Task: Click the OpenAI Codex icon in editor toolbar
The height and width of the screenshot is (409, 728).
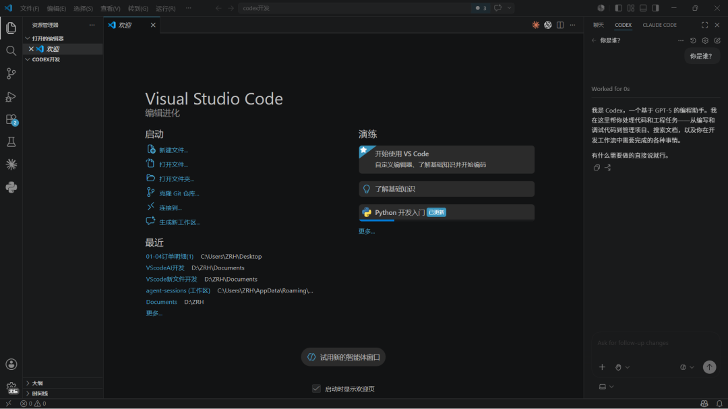Action: [x=548, y=25]
